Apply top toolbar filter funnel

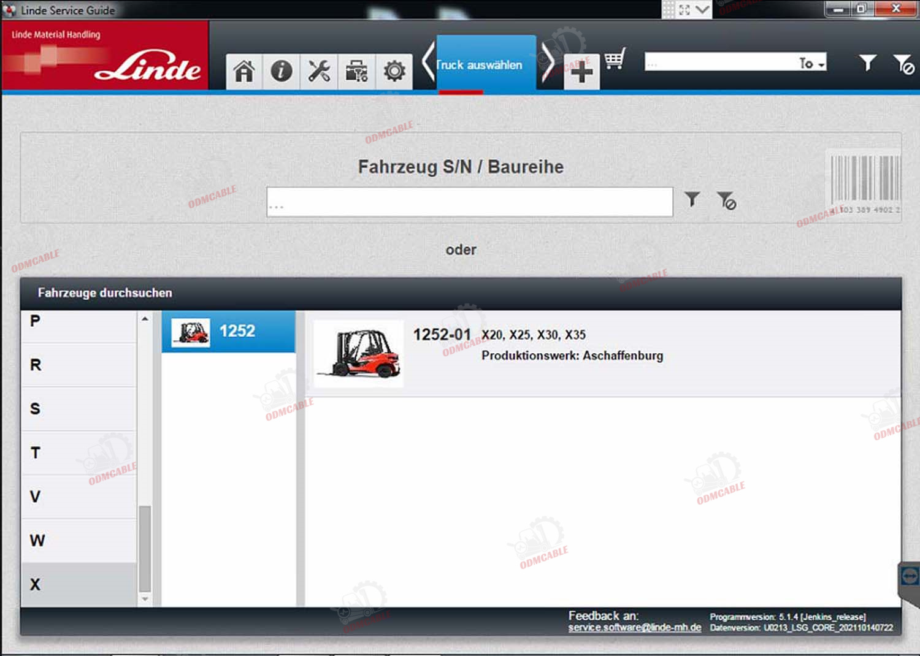point(867,63)
